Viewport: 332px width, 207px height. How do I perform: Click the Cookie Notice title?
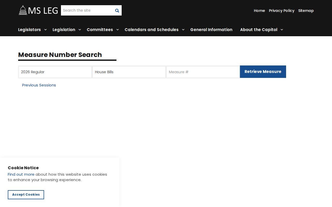coord(23,168)
